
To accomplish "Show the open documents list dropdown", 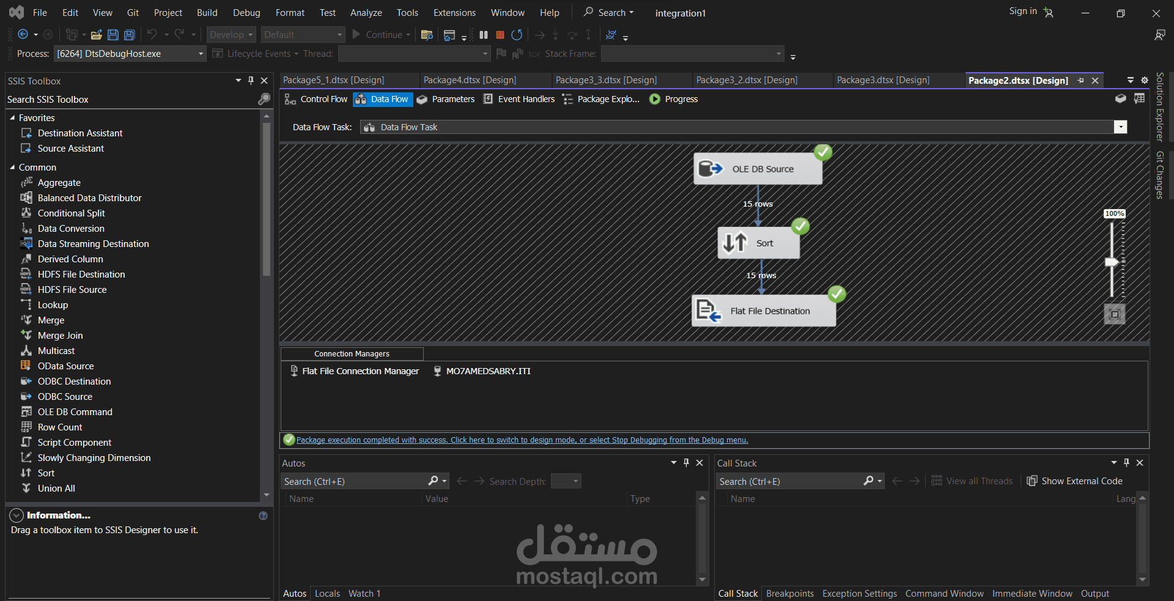I will coord(1131,80).
